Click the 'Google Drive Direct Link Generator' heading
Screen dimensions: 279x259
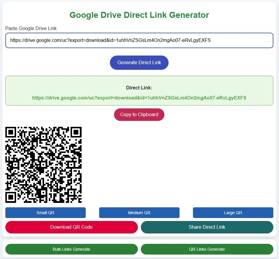coord(139,15)
